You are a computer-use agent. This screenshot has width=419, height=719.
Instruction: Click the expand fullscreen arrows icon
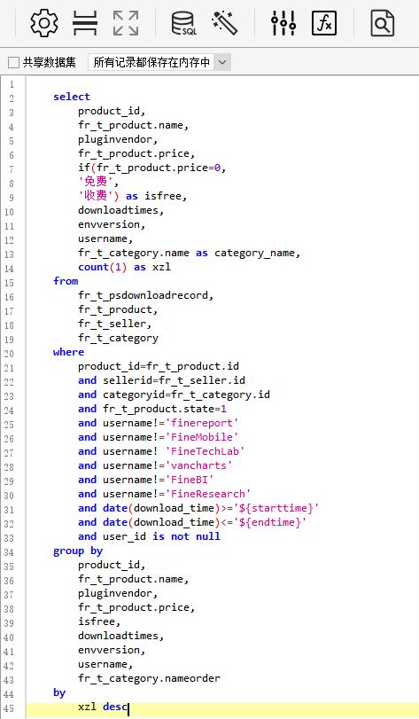tap(126, 23)
